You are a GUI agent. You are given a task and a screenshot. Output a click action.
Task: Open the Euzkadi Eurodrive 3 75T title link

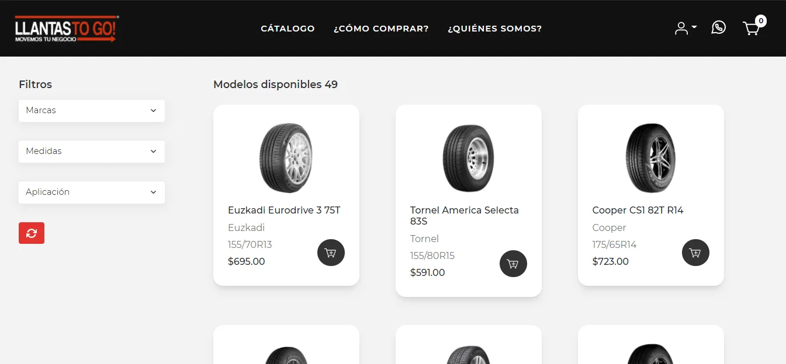pos(284,210)
